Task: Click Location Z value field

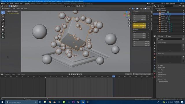Action: [x=139, y=20]
